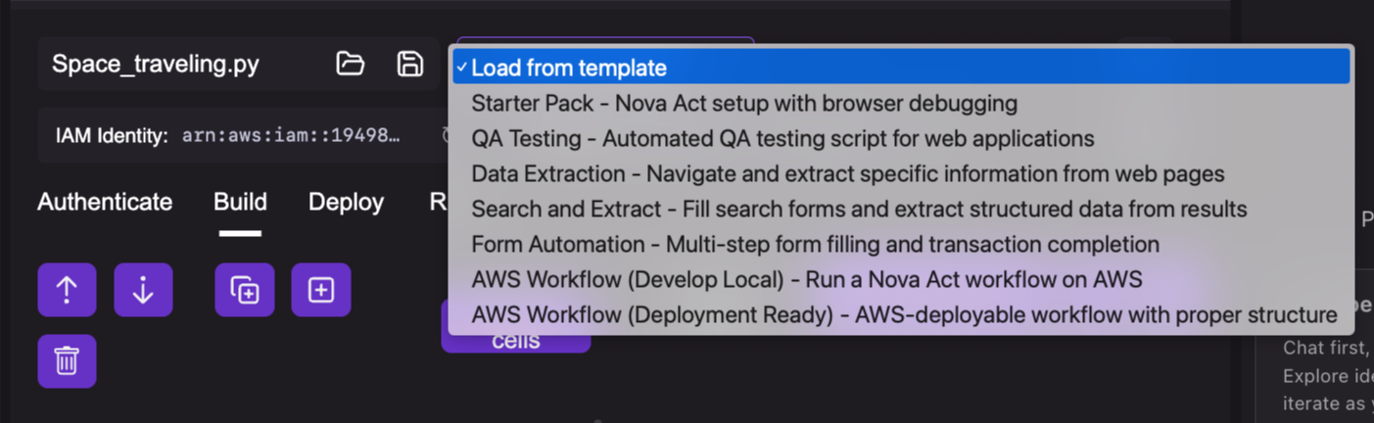Choose AWS Workflow (Deployment Ready) template
This screenshot has width=1374, height=423.
[903, 314]
